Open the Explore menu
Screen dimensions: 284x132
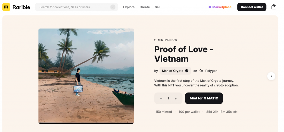click(x=129, y=7)
